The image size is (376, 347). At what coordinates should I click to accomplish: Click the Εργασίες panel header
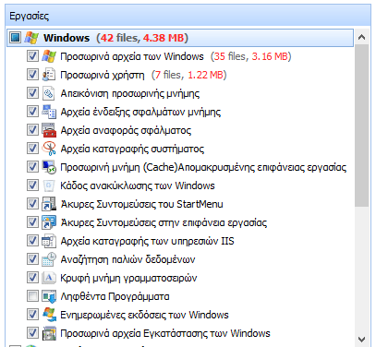[x=188, y=16]
